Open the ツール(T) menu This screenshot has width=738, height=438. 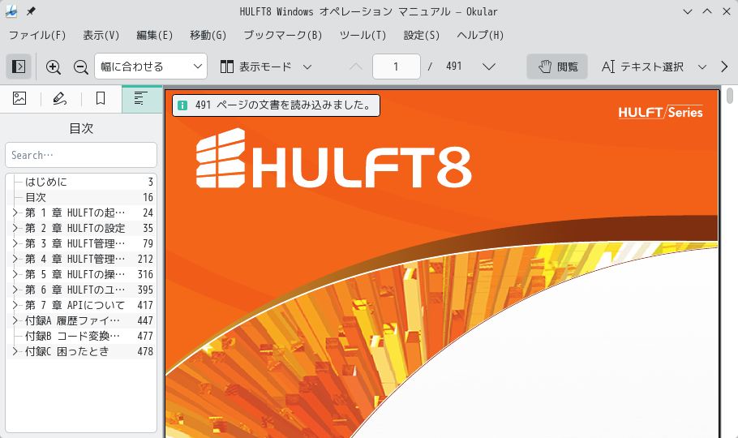point(363,36)
